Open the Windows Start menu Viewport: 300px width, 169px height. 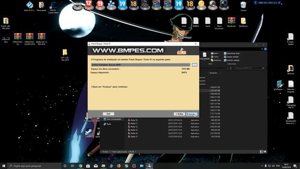[x=4, y=166]
